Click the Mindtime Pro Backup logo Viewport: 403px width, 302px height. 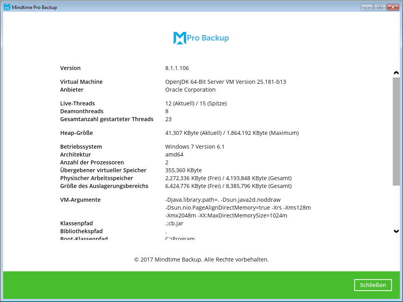201,38
